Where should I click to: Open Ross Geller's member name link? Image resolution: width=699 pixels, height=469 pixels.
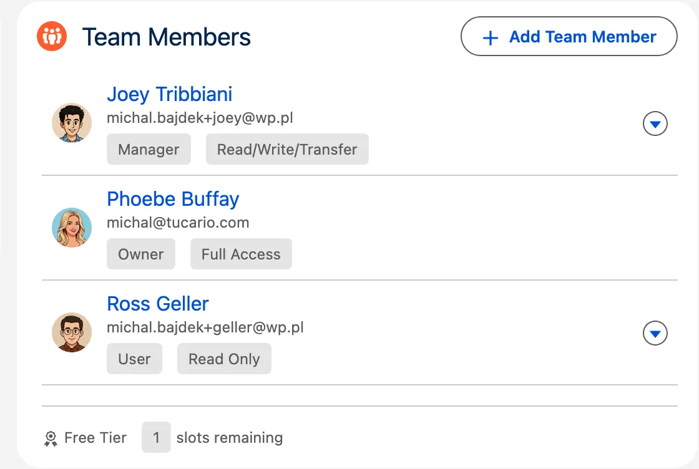click(x=158, y=304)
